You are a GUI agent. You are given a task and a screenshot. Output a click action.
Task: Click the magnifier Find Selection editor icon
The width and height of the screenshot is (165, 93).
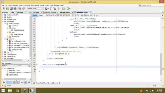pos(58,16)
